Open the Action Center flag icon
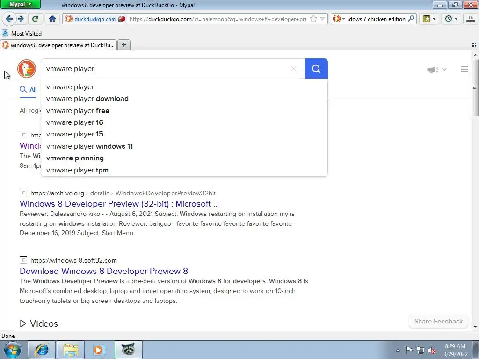The width and height of the screenshot is (479, 359). [x=409, y=350]
